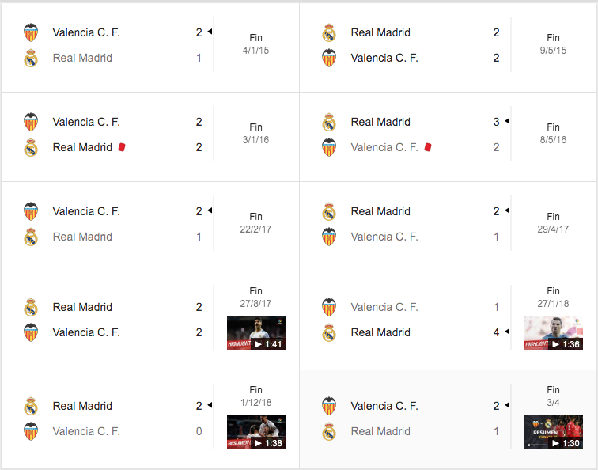Click Valencia crest in the 3/4 match
The width and height of the screenshot is (598, 470).
click(x=329, y=406)
